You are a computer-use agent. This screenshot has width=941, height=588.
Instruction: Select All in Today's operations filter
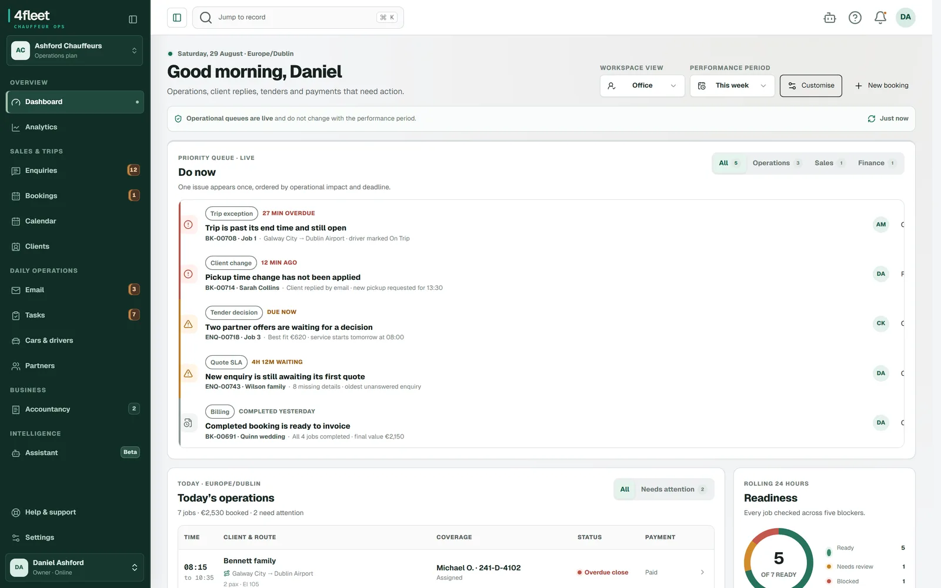pos(625,489)
